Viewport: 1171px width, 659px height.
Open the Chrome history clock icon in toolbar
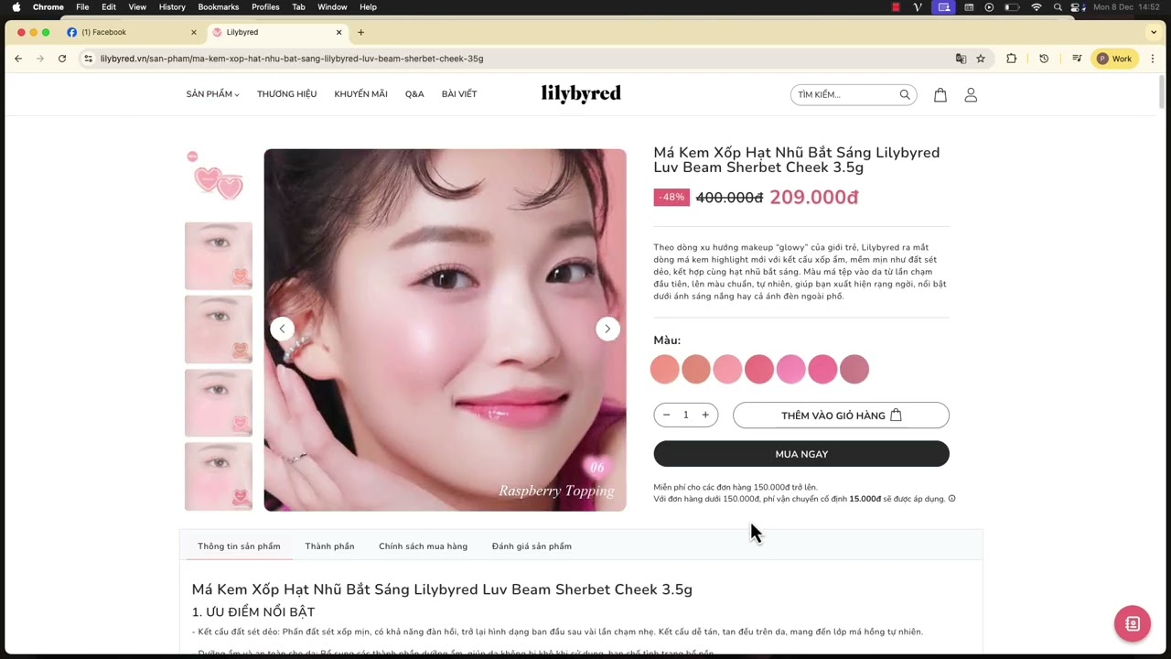(1044, 59)
